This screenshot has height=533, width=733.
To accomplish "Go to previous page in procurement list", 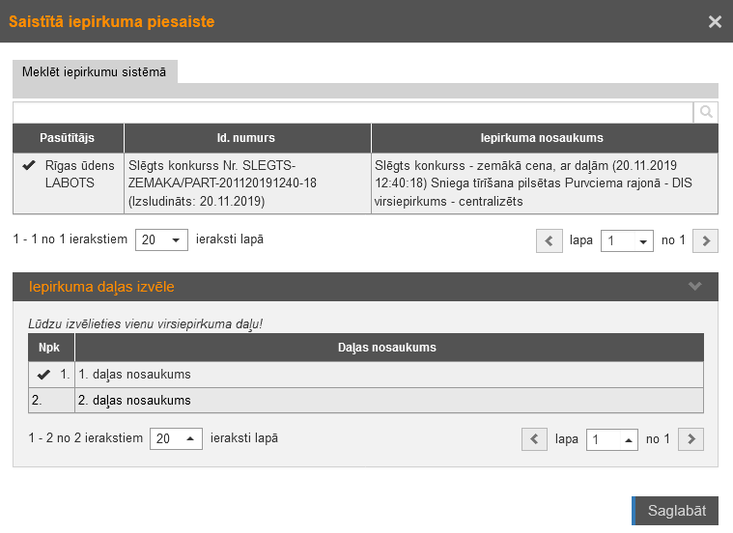I will coord(549,240).
